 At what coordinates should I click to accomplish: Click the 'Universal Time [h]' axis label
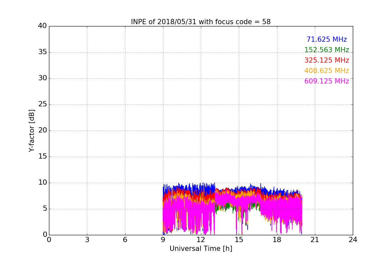click(201, 249)
